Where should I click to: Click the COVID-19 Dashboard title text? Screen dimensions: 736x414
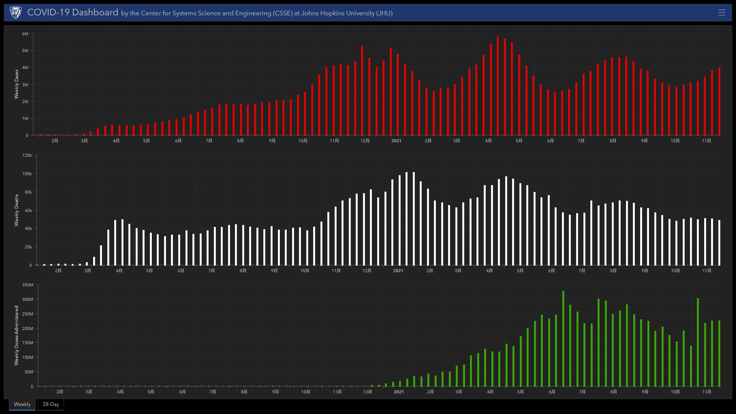point(72,13)
